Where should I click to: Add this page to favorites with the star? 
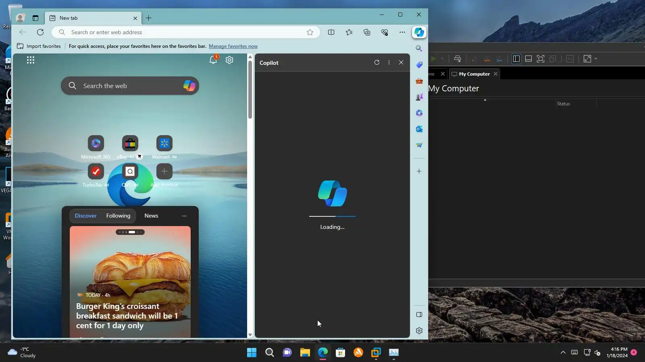click(x=310, y=32)
